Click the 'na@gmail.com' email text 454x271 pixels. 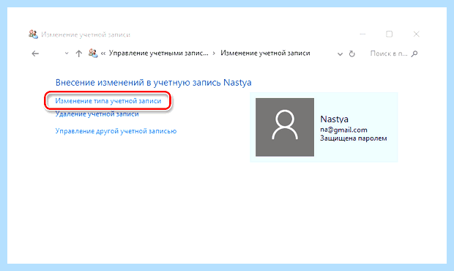coord(343,130)
